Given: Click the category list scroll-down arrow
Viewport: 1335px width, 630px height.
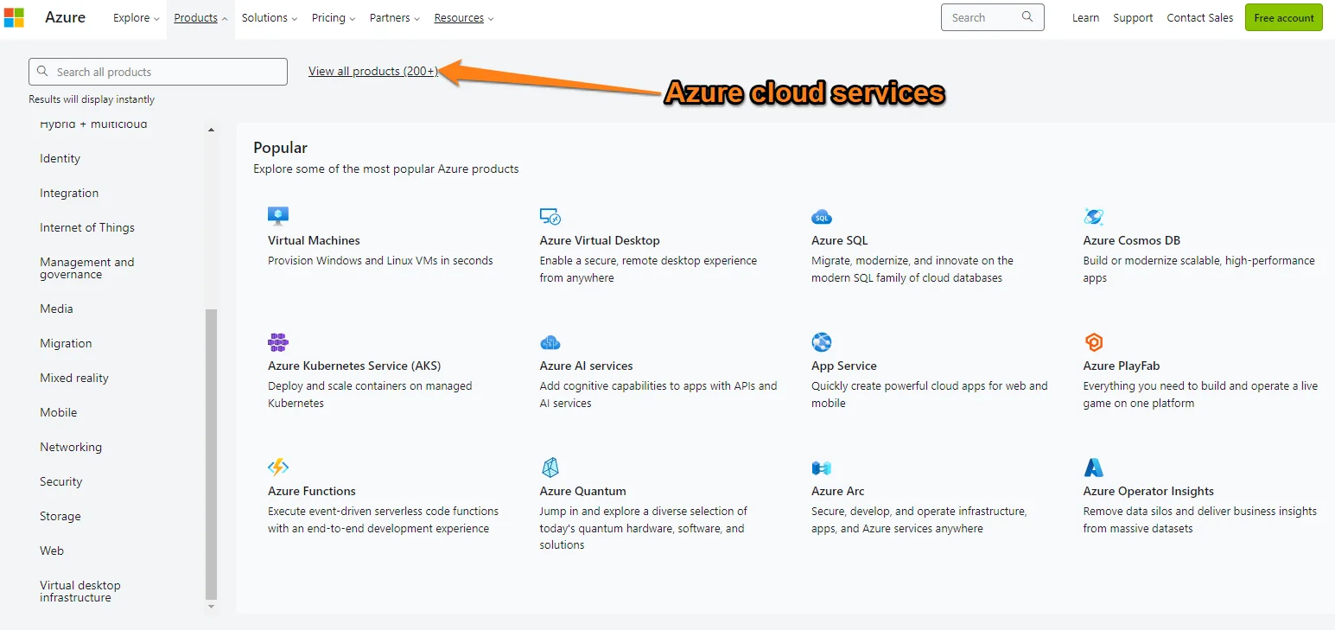Looking at the screenshot, I should 212,607.
